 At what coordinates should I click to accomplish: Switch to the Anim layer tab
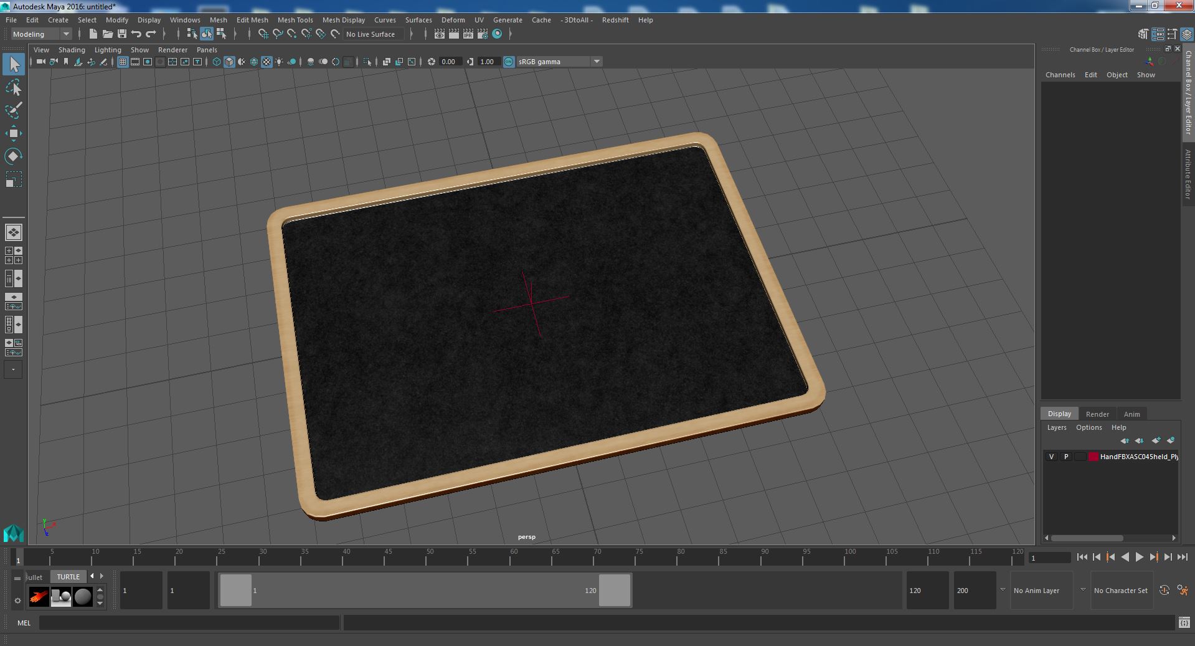tap(1131, 414)
